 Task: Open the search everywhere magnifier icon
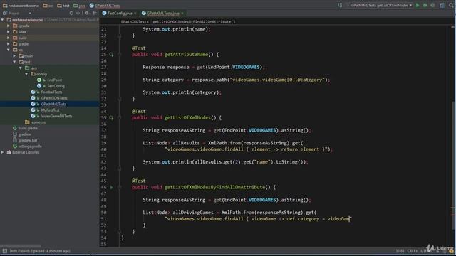pos(451,5)
